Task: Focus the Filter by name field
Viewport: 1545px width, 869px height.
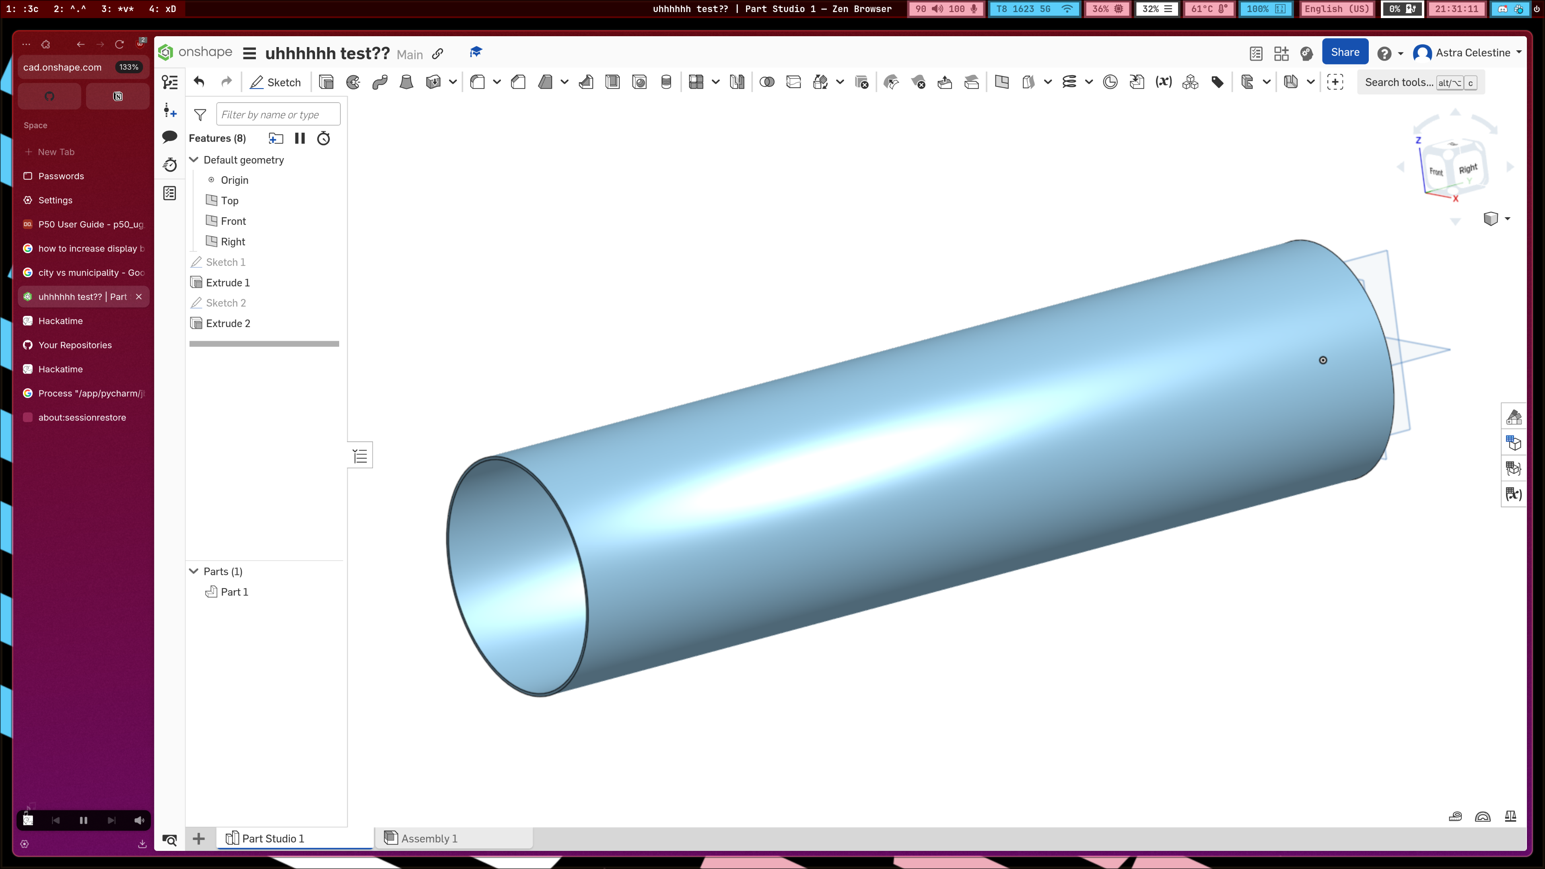Action: (278, 115)
